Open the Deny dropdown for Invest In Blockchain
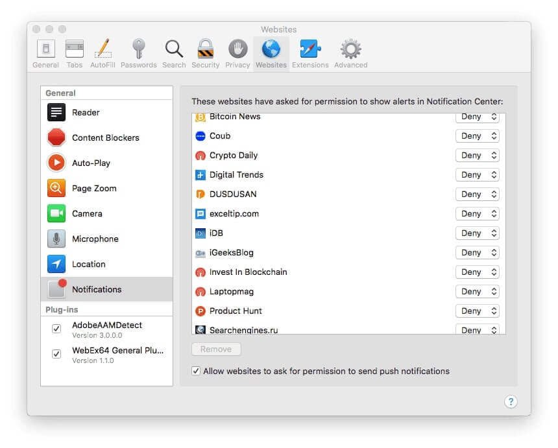Image resolution: width=558 pixels, height=448 pixels. click(477, 272)
